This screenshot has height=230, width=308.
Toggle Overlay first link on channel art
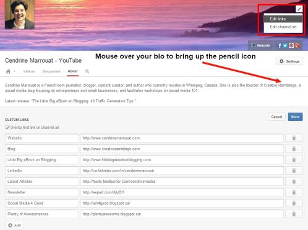point(7,128)
